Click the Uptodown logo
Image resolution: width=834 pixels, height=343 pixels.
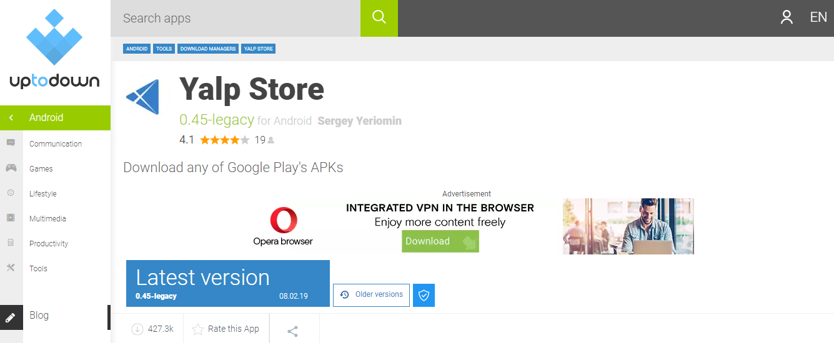click(54, 49)
